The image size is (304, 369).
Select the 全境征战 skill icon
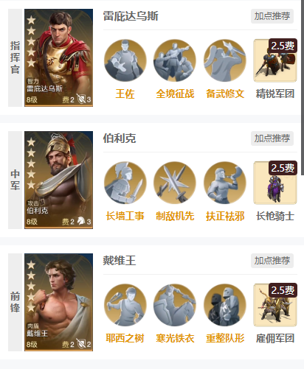pos(175,60)
